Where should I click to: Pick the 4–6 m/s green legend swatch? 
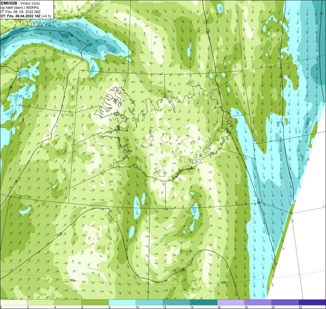68,302
